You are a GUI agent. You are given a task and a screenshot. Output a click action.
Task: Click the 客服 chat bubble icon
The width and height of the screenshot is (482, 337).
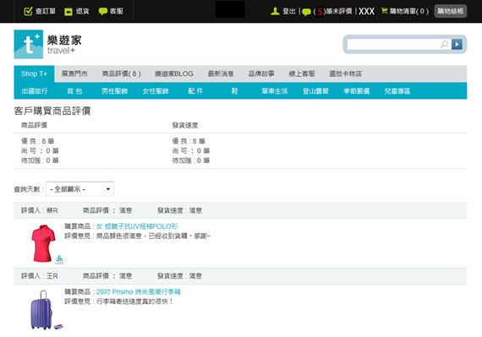coord(102,11)
